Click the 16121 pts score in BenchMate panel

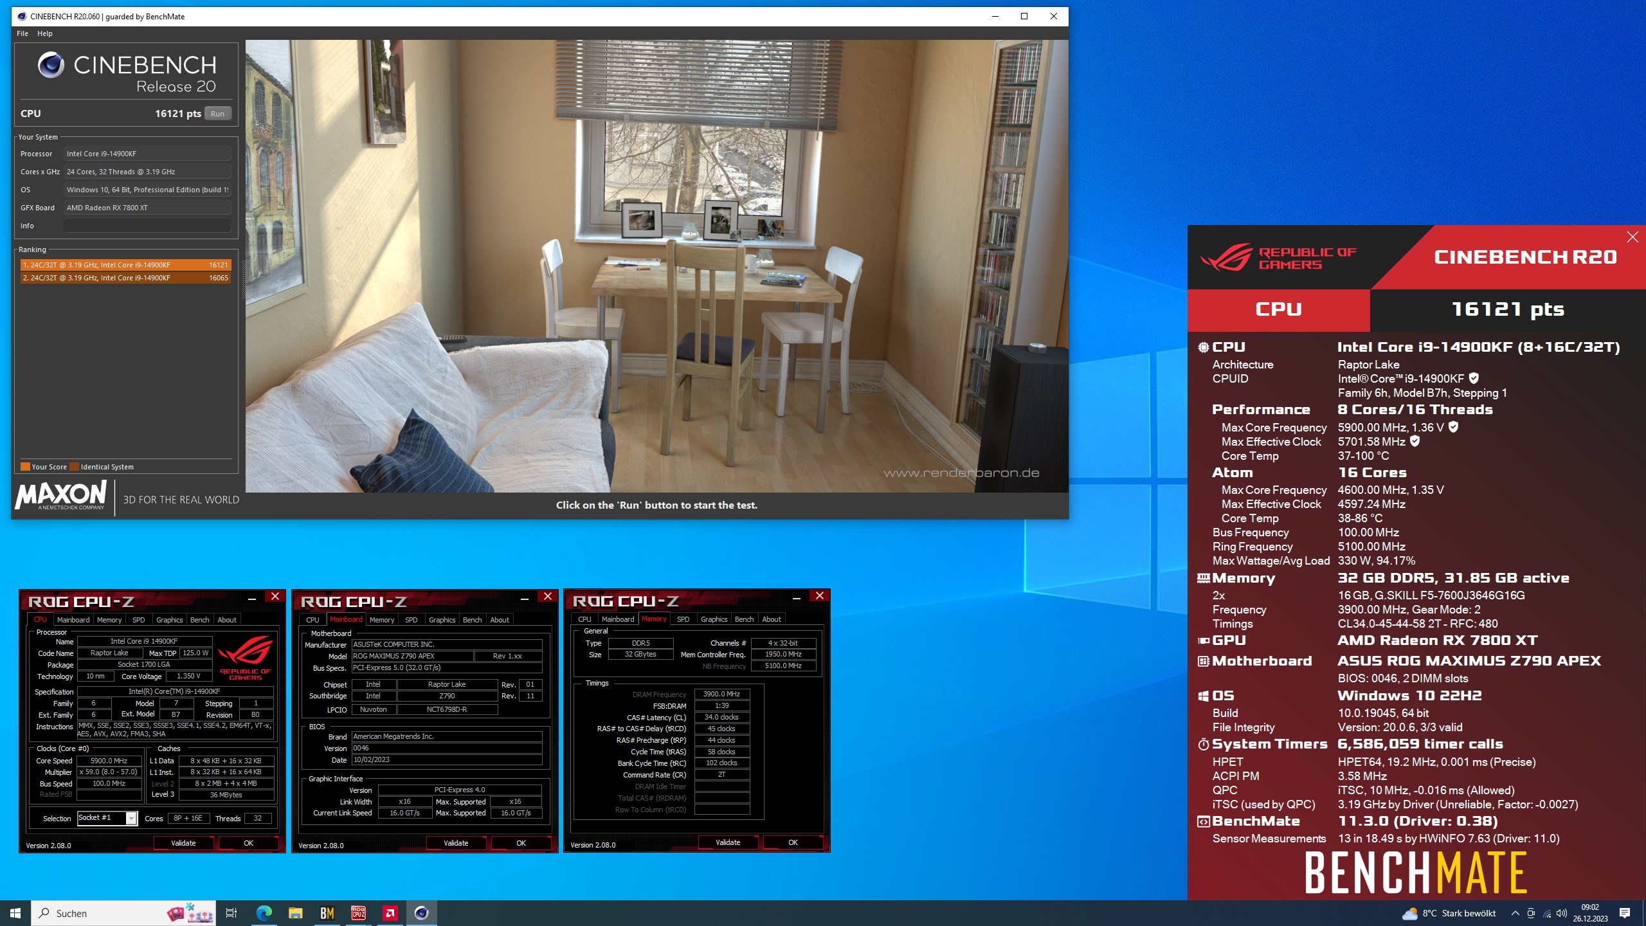click(1508, 309)
